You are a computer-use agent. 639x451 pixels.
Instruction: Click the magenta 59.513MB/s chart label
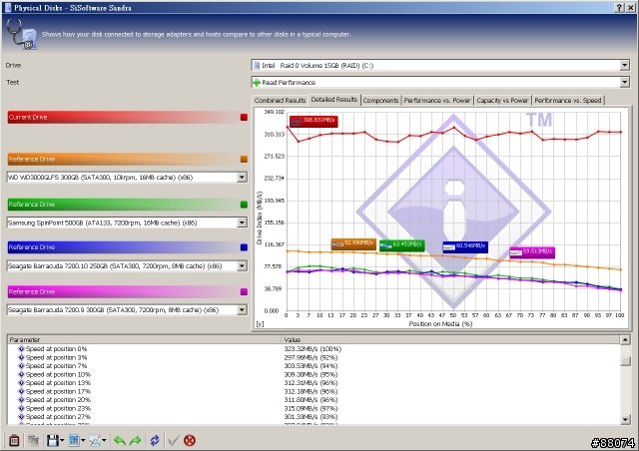point(532,252)
